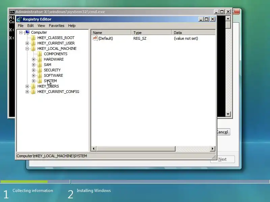This screenshot has width=270, height=202.
Task: Click Registry Editor title bar icon
Action: 19,19
